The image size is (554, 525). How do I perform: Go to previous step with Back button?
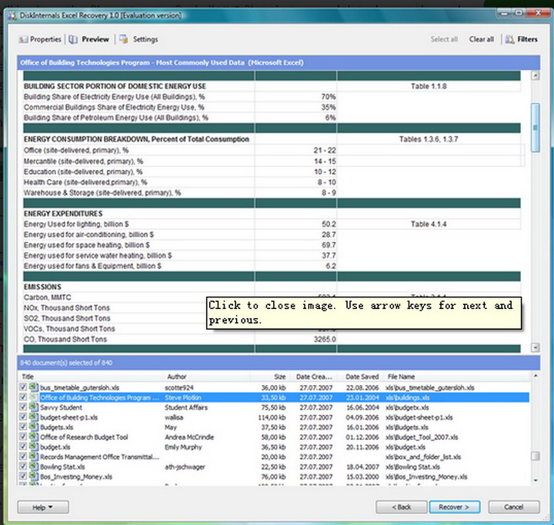401,507
